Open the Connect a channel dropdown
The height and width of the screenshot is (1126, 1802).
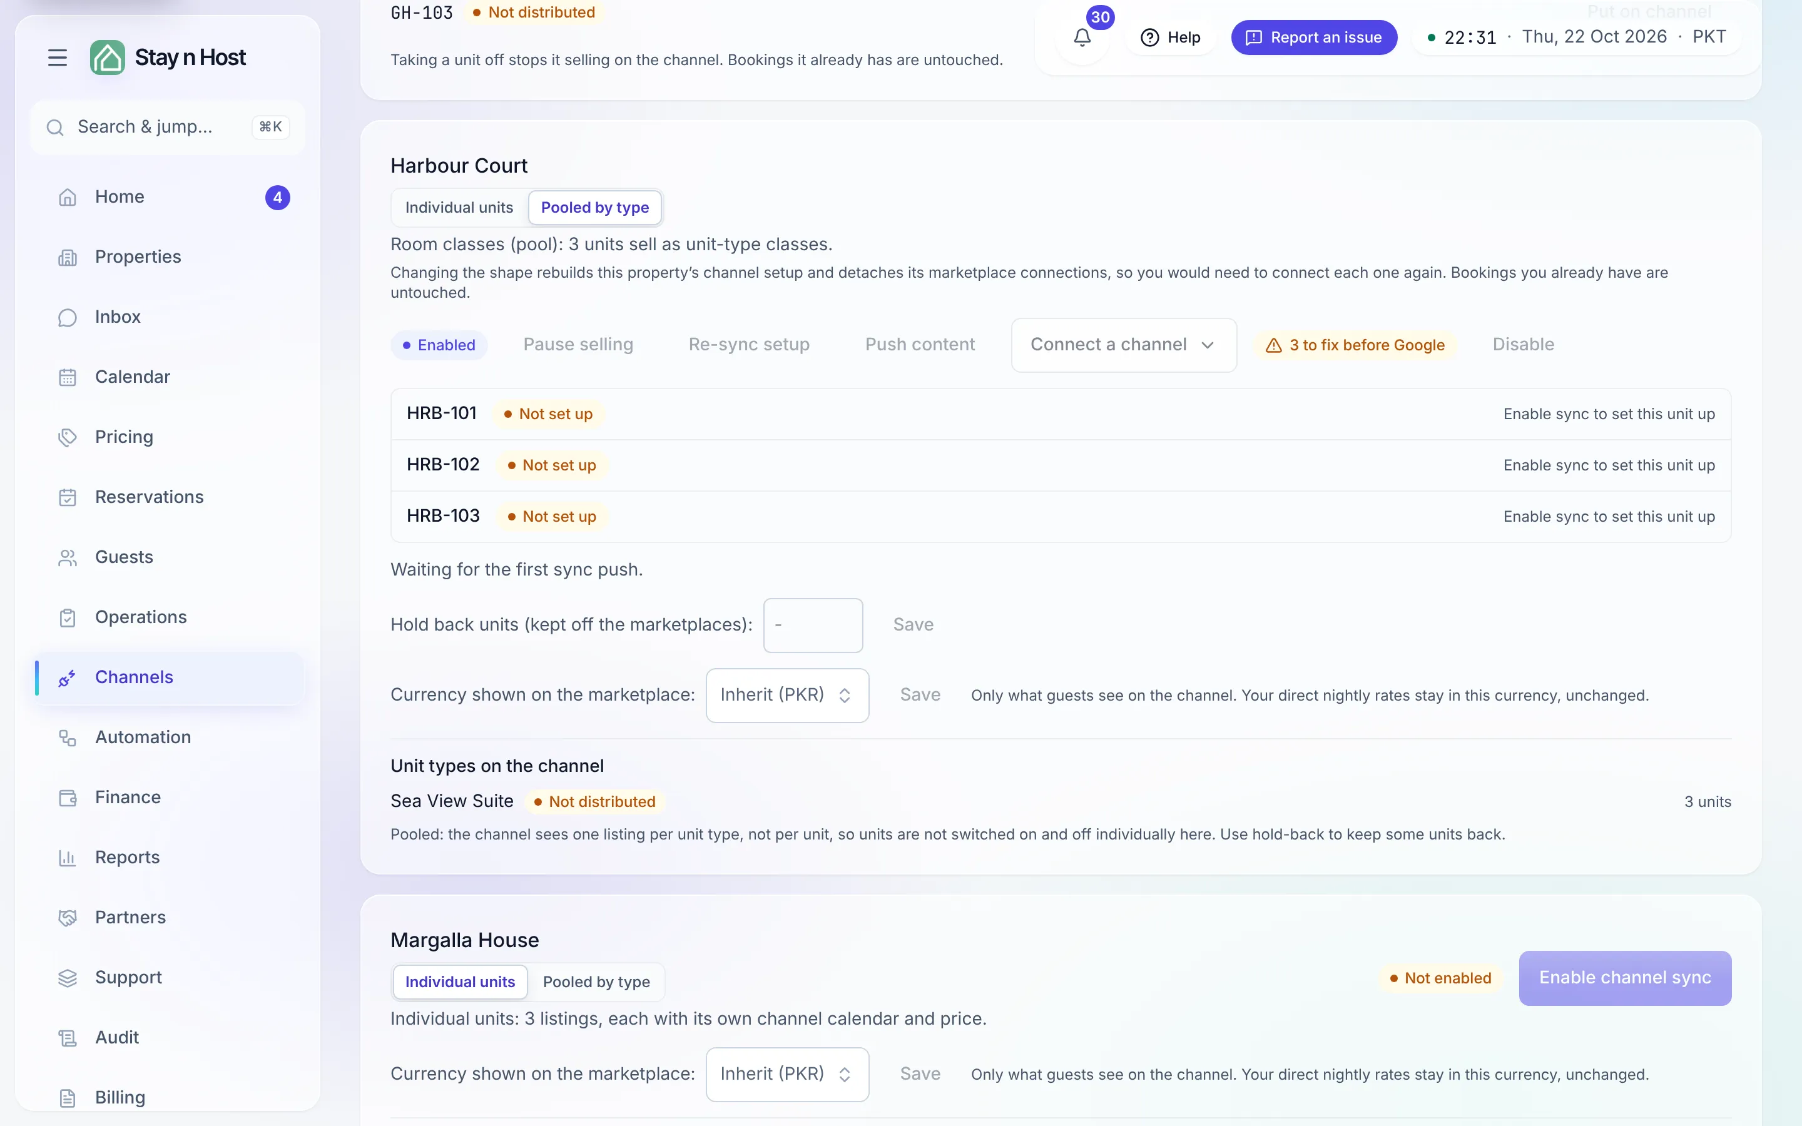click(x=1124, y=345)
